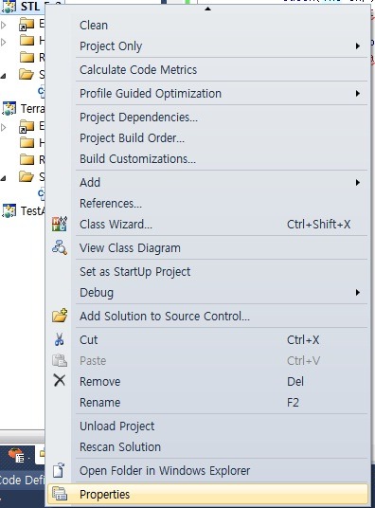Screen dimensions: 375x508
Task: Expand the Profile Guided Optimization submenu
Action: (358, 93)
